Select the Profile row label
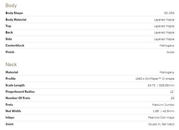179x130 pixels. point(10,79)
